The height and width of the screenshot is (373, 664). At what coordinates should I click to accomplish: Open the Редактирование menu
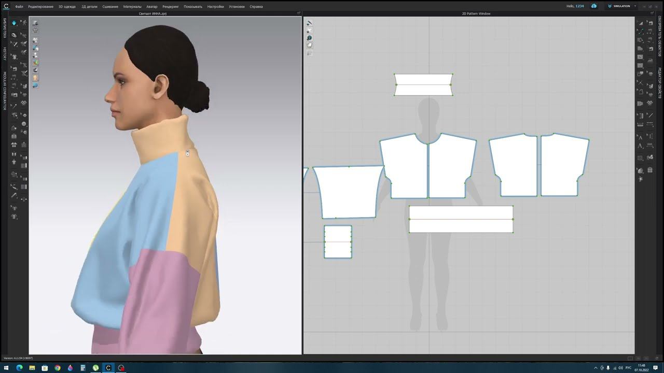click(x=41, y=7)
